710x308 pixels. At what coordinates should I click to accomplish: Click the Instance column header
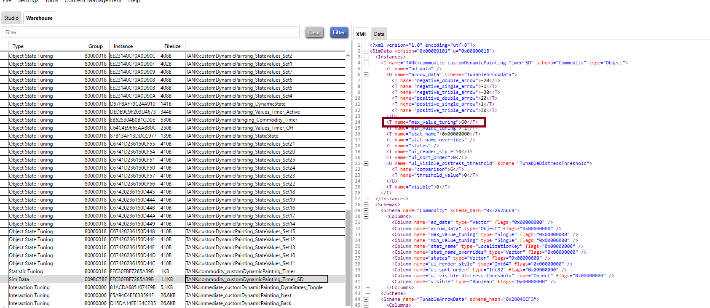pos(123,46)
